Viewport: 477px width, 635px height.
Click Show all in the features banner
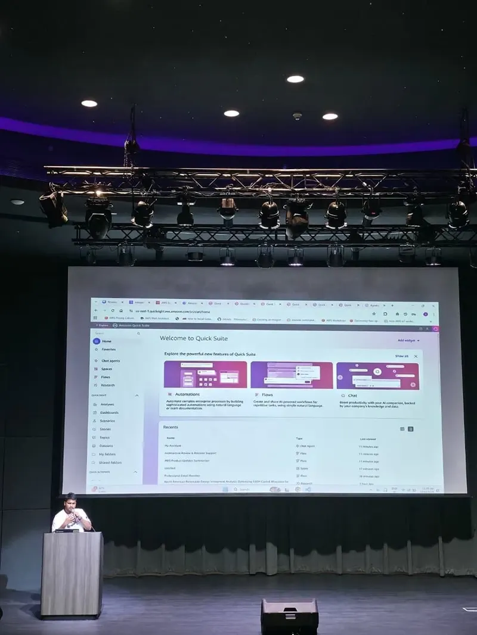[402, 356]
